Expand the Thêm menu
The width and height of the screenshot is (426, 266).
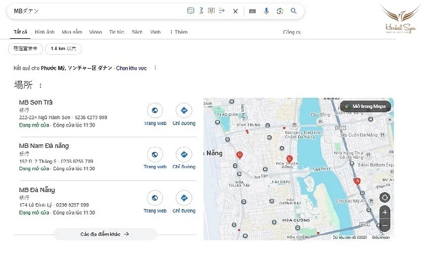pyautogui.click(x=179, y=32)
